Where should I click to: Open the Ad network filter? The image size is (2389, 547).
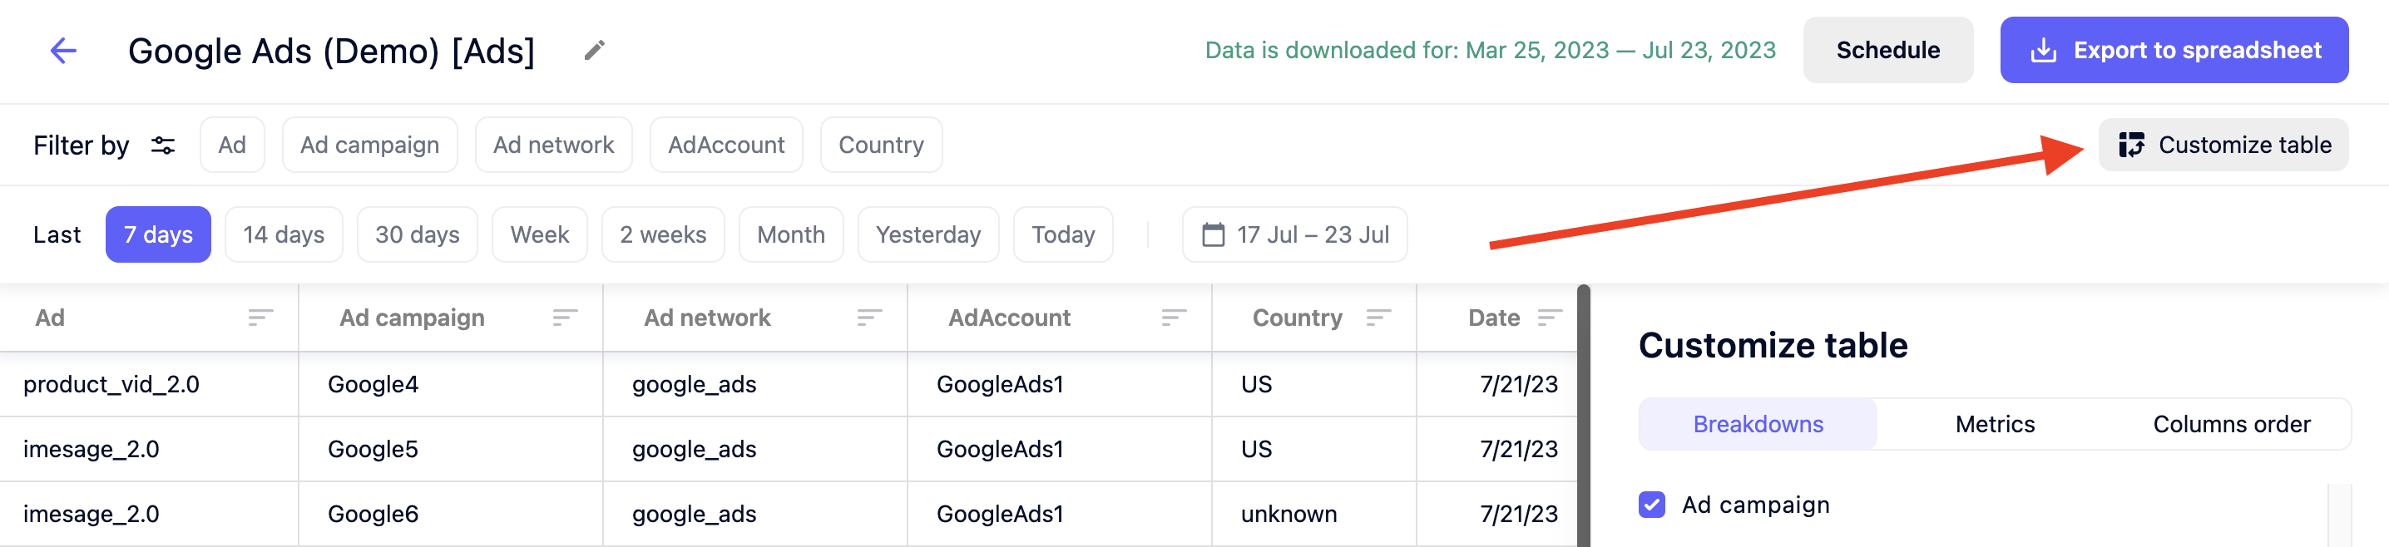[x=554, y=145]
